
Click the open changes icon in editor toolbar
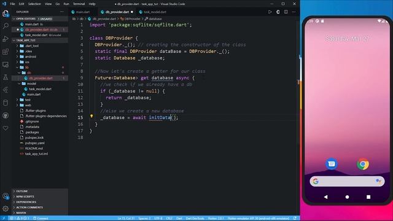pos(278,12)
